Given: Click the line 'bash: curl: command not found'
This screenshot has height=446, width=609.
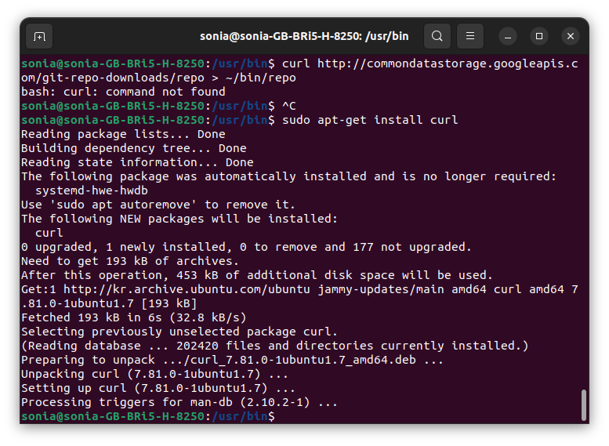Looking at the screenshot, I should point(123,92).
